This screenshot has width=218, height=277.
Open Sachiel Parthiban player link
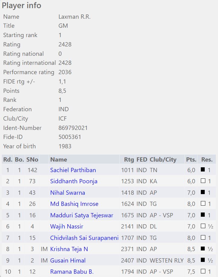point(73,170)
